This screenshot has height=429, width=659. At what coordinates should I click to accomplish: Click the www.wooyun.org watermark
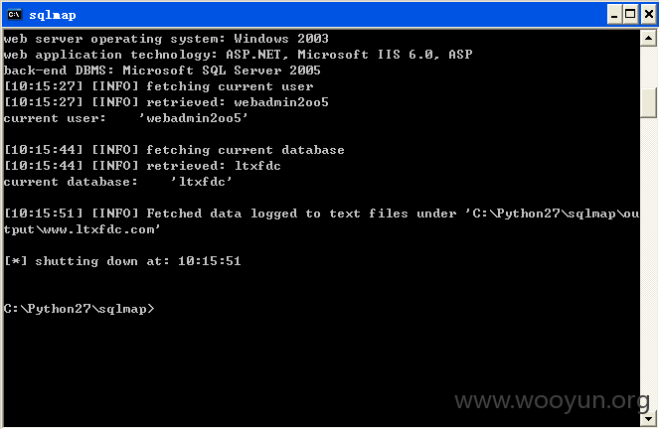[552, 400]
